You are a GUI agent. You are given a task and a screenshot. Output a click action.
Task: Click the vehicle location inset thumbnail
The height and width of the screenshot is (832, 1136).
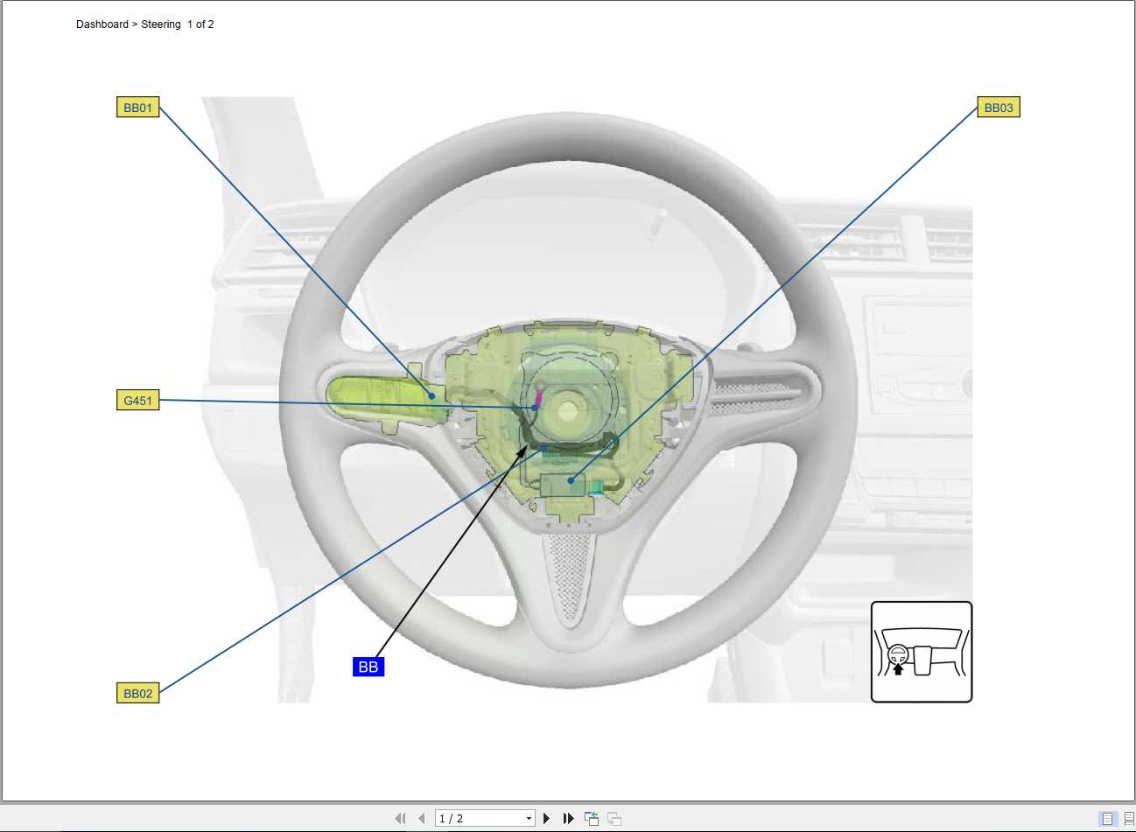pos(921,652)
